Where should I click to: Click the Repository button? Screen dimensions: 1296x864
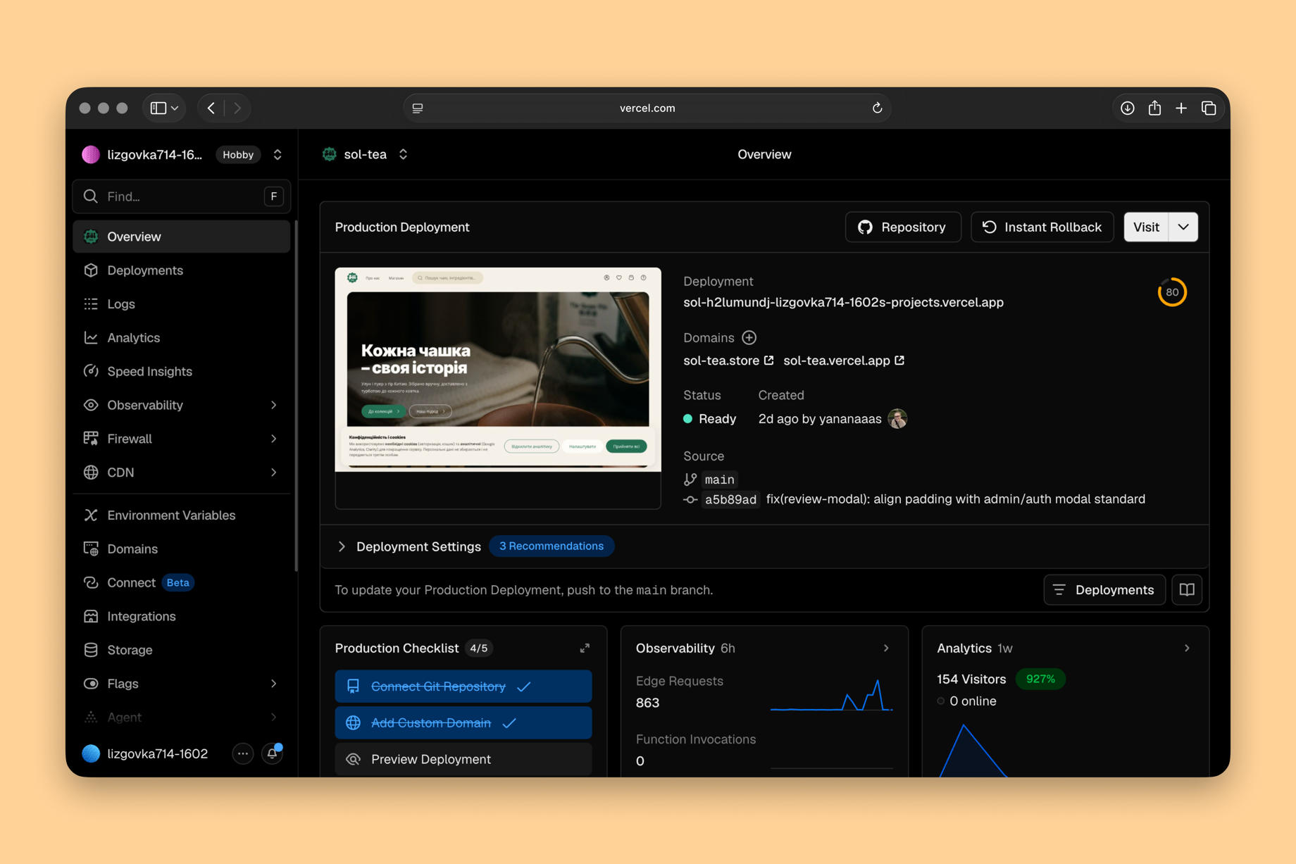click(902, 227)
